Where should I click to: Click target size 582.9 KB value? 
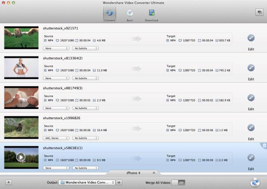(225, 101)
